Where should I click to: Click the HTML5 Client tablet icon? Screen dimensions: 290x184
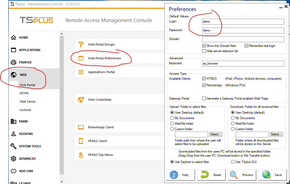tap(81, 141)
